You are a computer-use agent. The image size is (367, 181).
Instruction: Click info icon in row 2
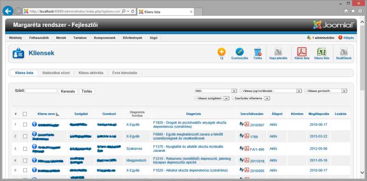(34, 134)
